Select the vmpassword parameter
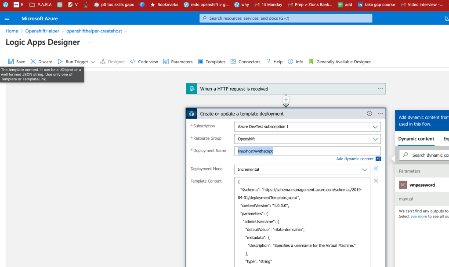Image resolution: width=449 pixels, height=267 pixels. click(422, 185)
